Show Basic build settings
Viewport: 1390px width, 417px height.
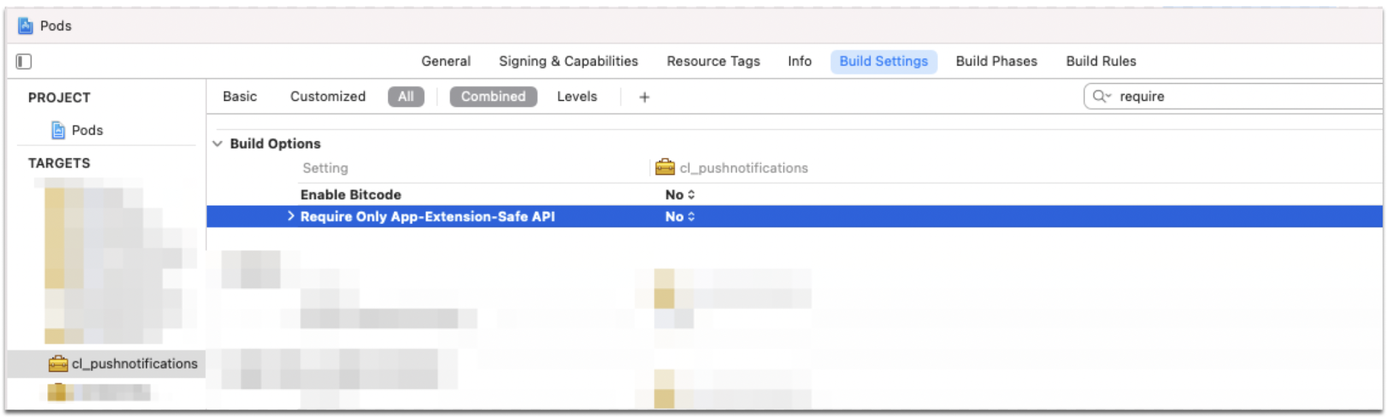click(x=240, y=97)
